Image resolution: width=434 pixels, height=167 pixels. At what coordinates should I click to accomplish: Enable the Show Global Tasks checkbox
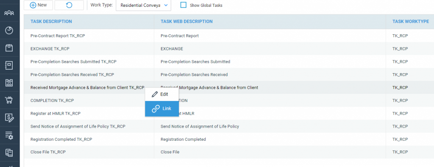click(x=183, y=5)
